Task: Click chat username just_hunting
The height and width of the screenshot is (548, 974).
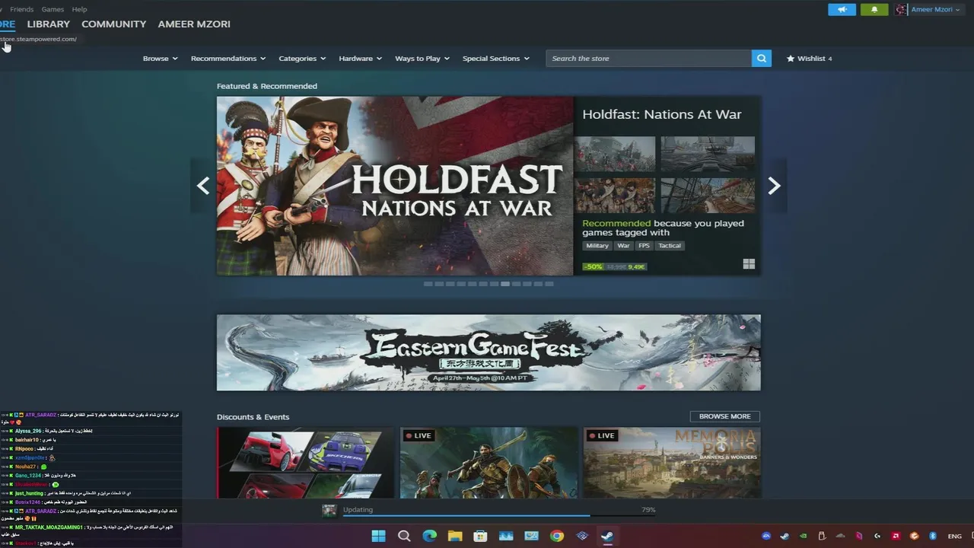Action: pos(30,493)
